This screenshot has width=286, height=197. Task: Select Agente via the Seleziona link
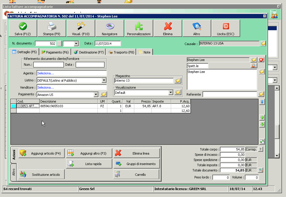pos(71,73)
